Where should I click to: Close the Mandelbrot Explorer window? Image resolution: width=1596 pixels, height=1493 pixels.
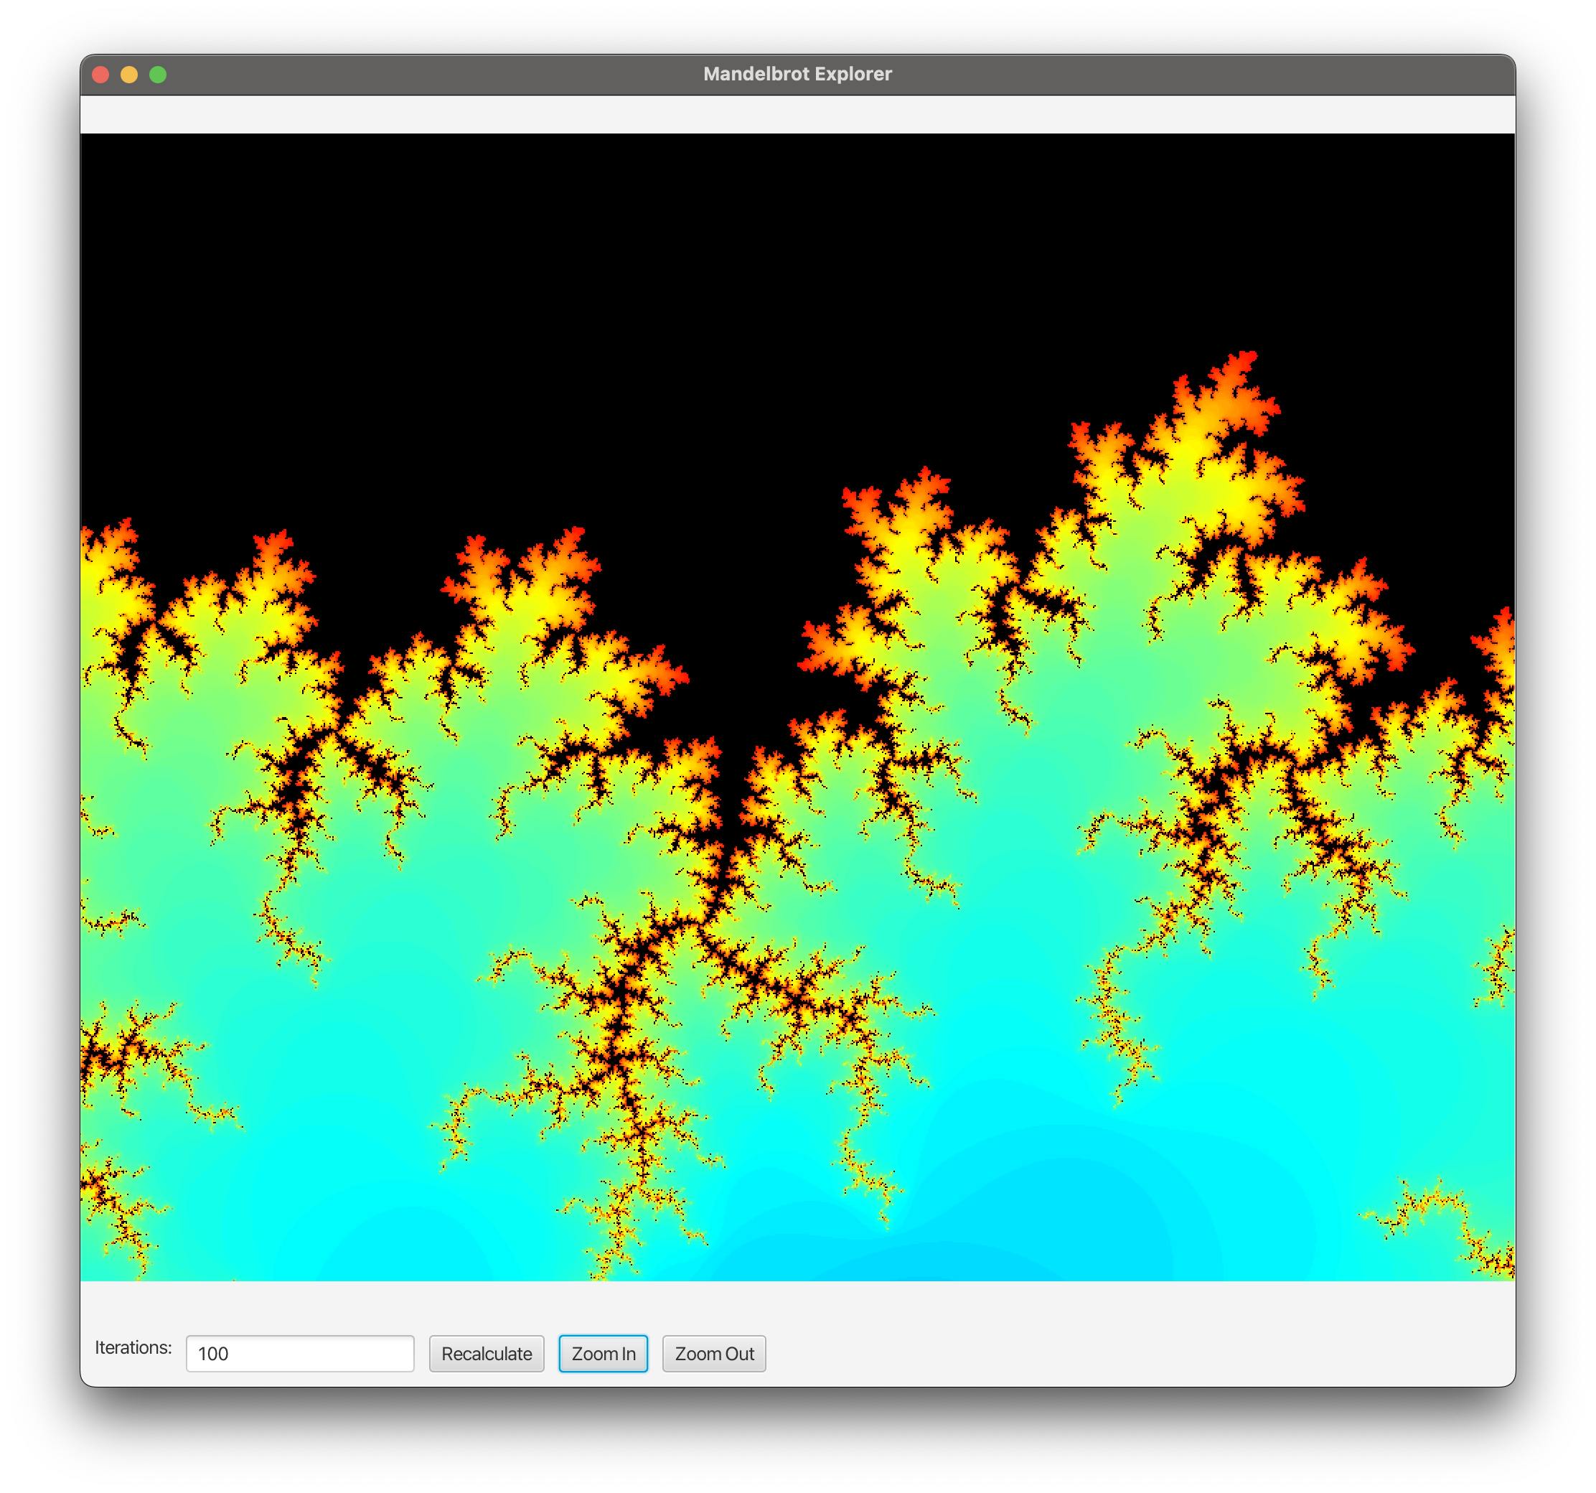100,75
